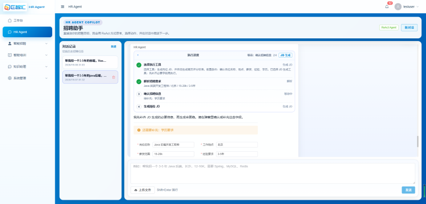Click the green check of step two
The height and width of the screenshot is (204, 426).
pyautogui.click(x=139, y=81)
